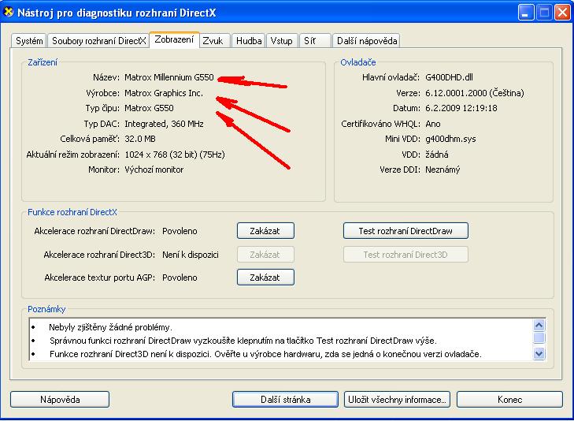Click the Poznámky group label
574x421 pixels.
point(46,309)
